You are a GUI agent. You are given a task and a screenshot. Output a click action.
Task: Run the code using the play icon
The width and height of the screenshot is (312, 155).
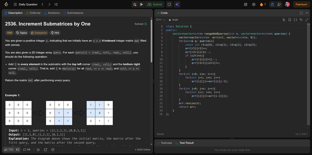pos(141,4)
